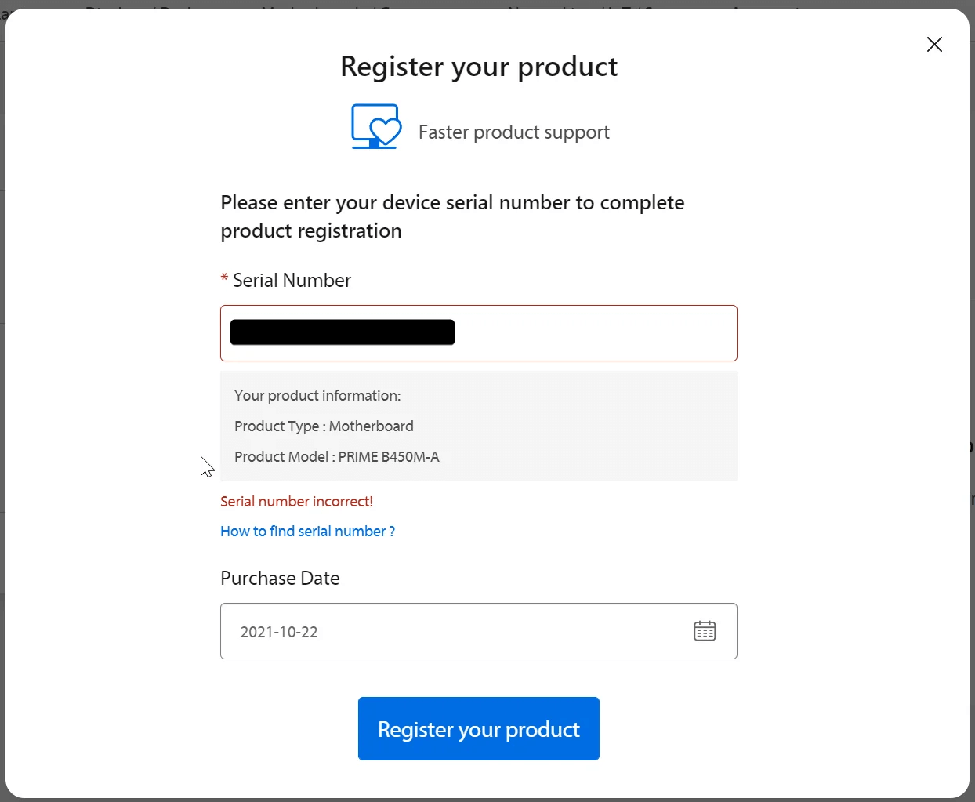This screenshot has width=975, height=802.
Task: Click Serial number incorrect error message
Action: pos(296,501)
